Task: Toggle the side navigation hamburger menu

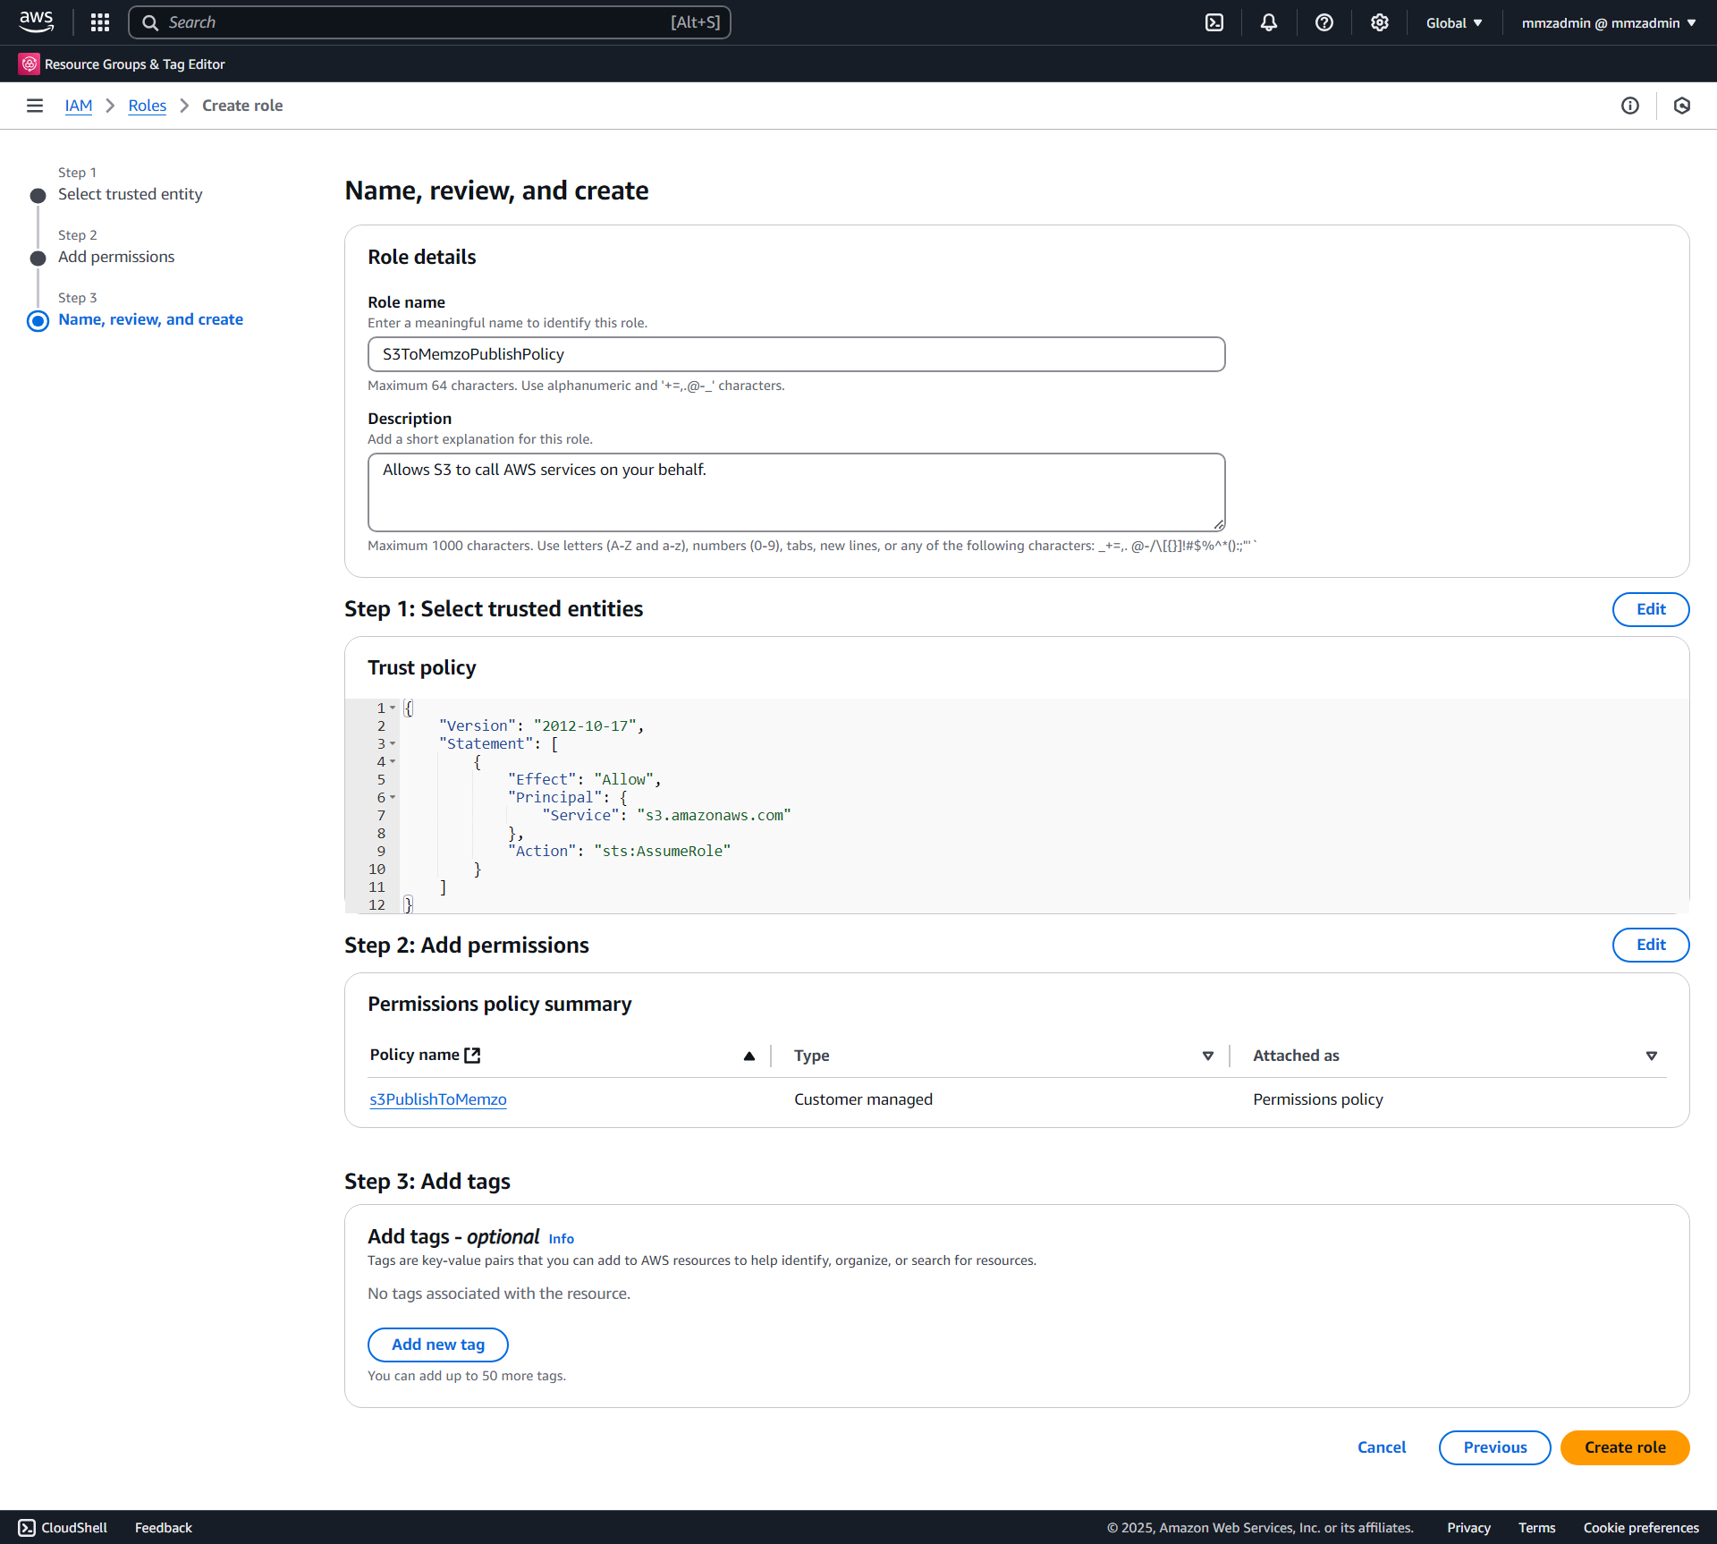Action: coord(35,106)
